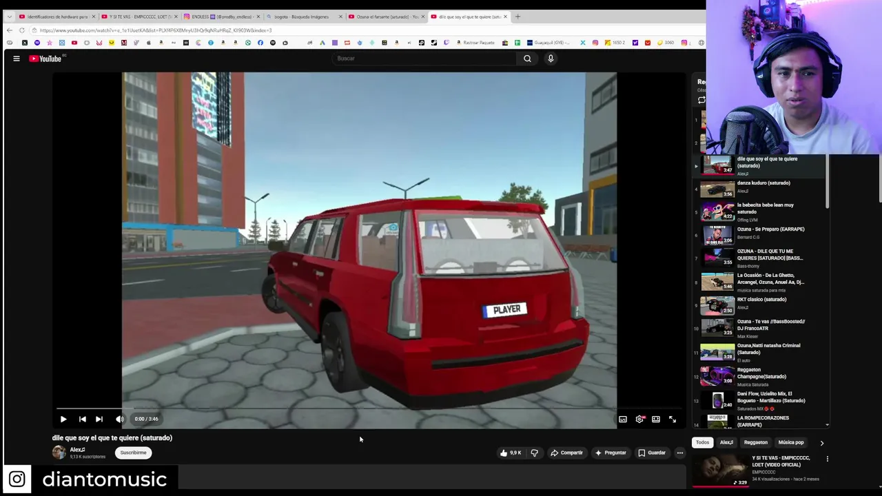Start voice search with the microphone
Viewport: 882px width, 496px height.
click(x=551, y=59)
